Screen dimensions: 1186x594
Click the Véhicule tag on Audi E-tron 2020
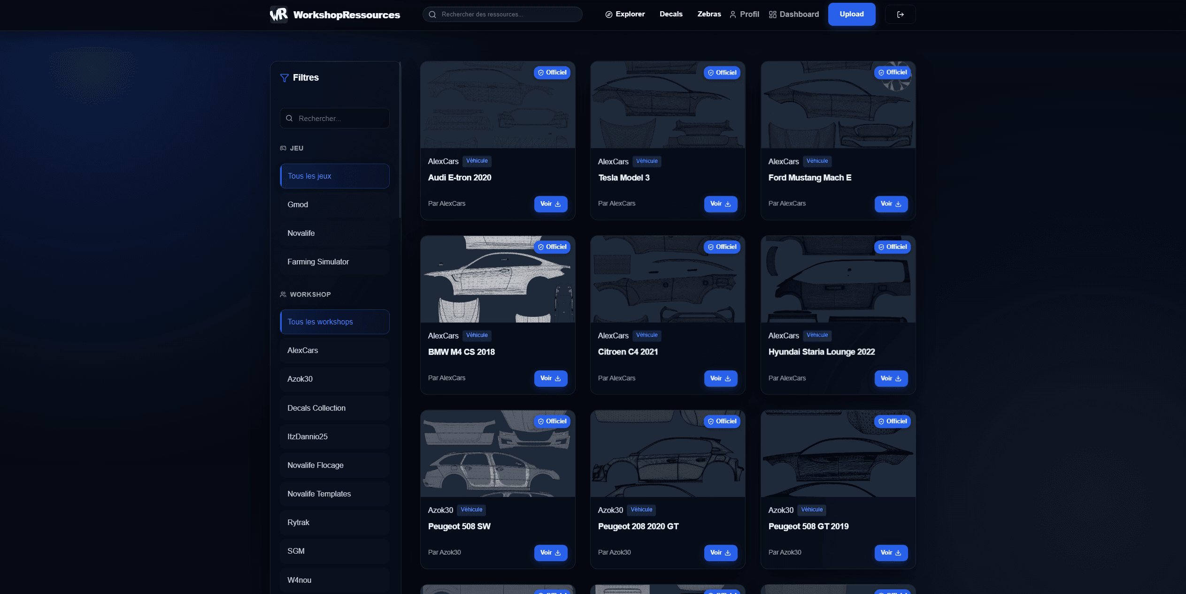477,161
